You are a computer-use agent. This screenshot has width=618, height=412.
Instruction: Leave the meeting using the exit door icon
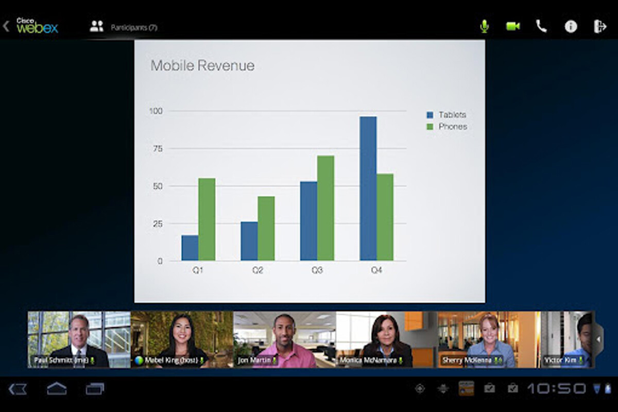pos(600,26)
